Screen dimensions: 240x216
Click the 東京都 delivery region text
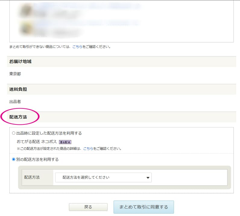pyautogui.click(x=15, y=74)
